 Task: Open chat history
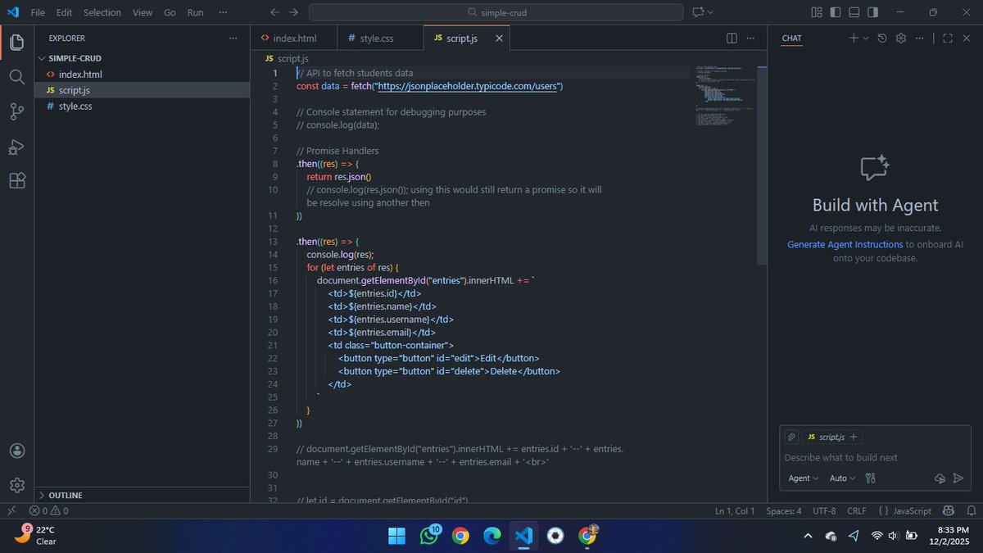[882, 38]
